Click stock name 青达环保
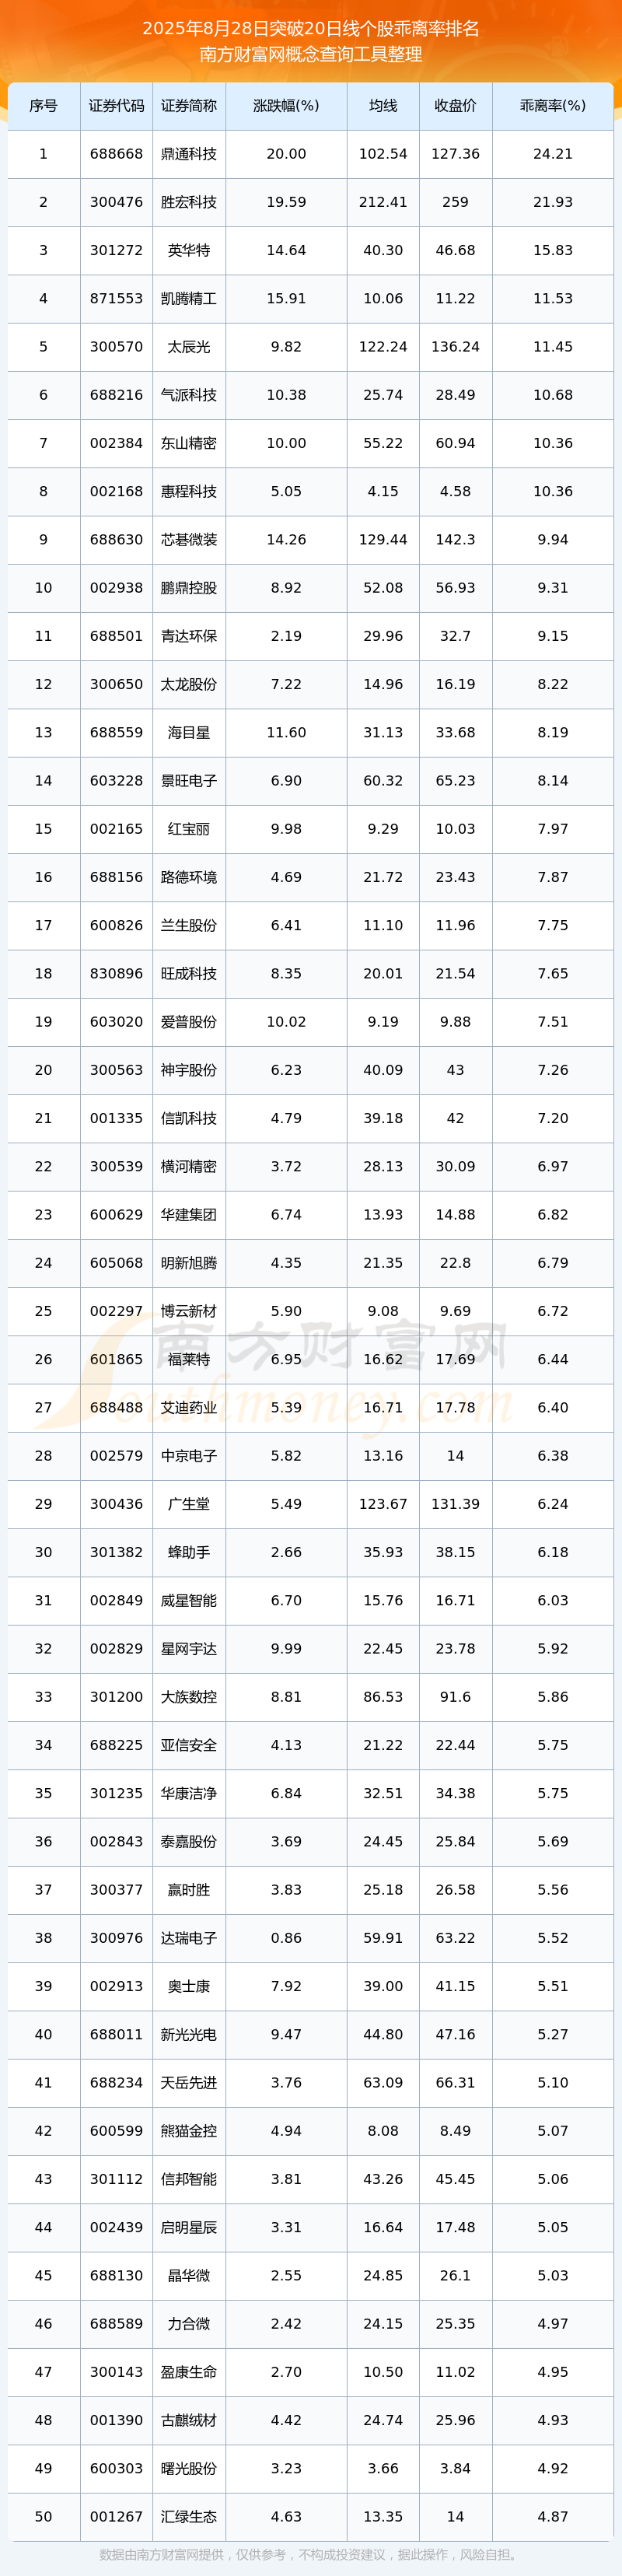 point(189,636)
